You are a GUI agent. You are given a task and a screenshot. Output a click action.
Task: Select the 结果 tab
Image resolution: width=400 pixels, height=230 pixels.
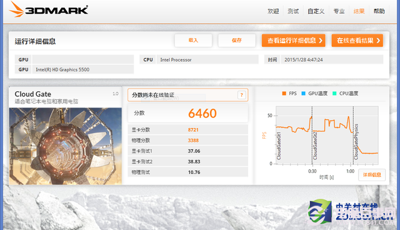click(359, 11)
